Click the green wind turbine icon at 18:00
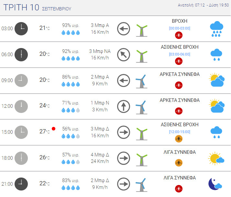 click(x=142, y=160)
